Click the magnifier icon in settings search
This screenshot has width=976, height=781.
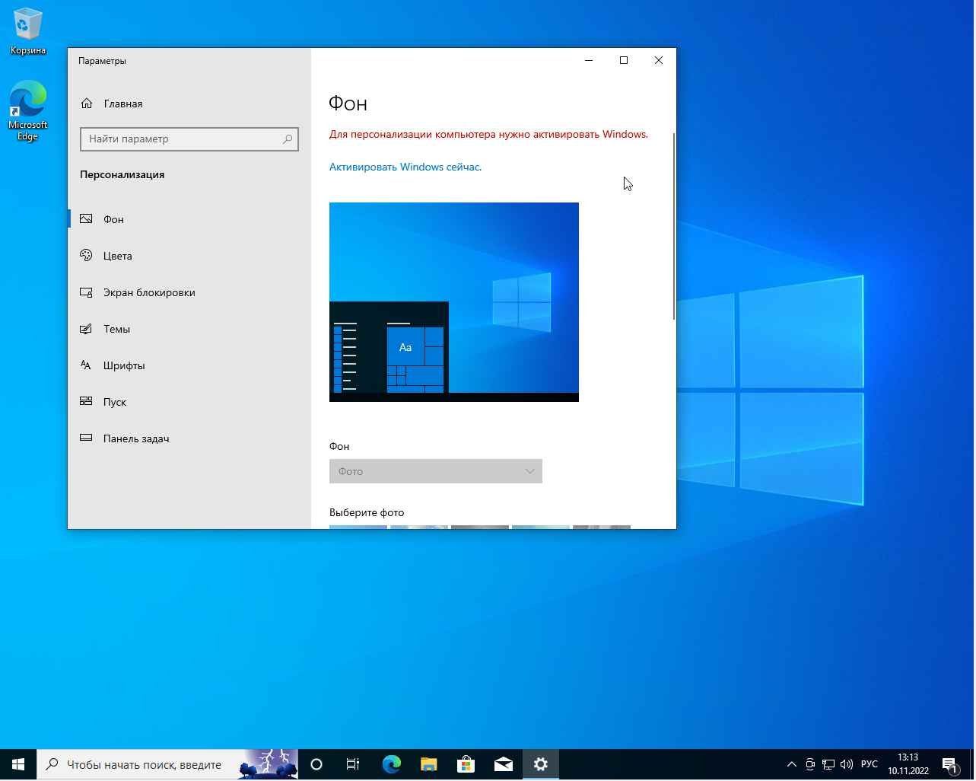(288, 139)
